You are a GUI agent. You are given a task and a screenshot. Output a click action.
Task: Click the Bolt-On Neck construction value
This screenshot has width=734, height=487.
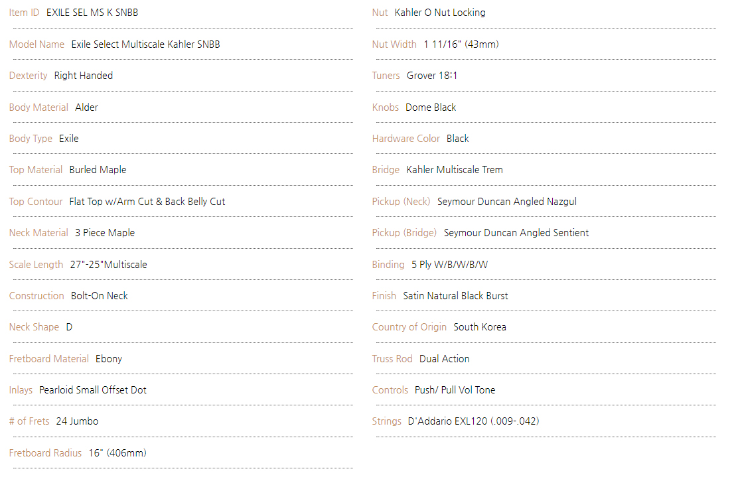100,296
